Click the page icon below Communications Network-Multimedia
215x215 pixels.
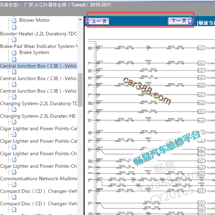pyautogui.click(x=14, y=185)
